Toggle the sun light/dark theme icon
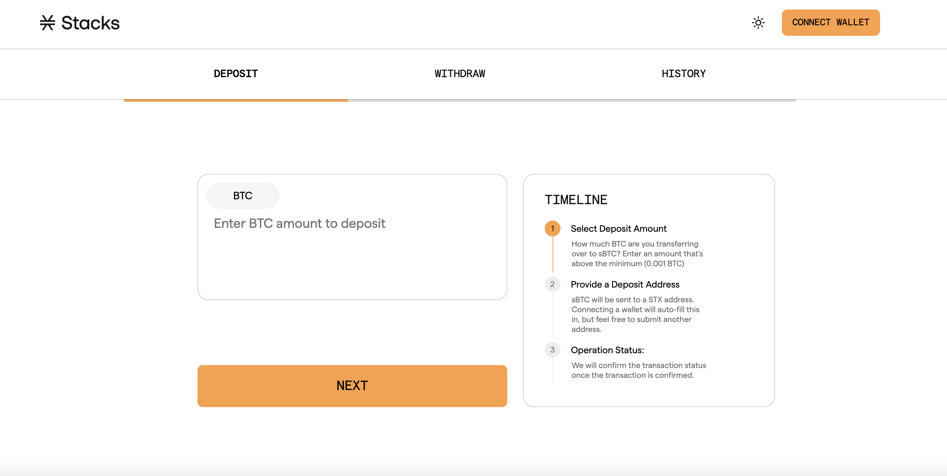Screen dimensions: 947x476 click(x=758, y=23)
